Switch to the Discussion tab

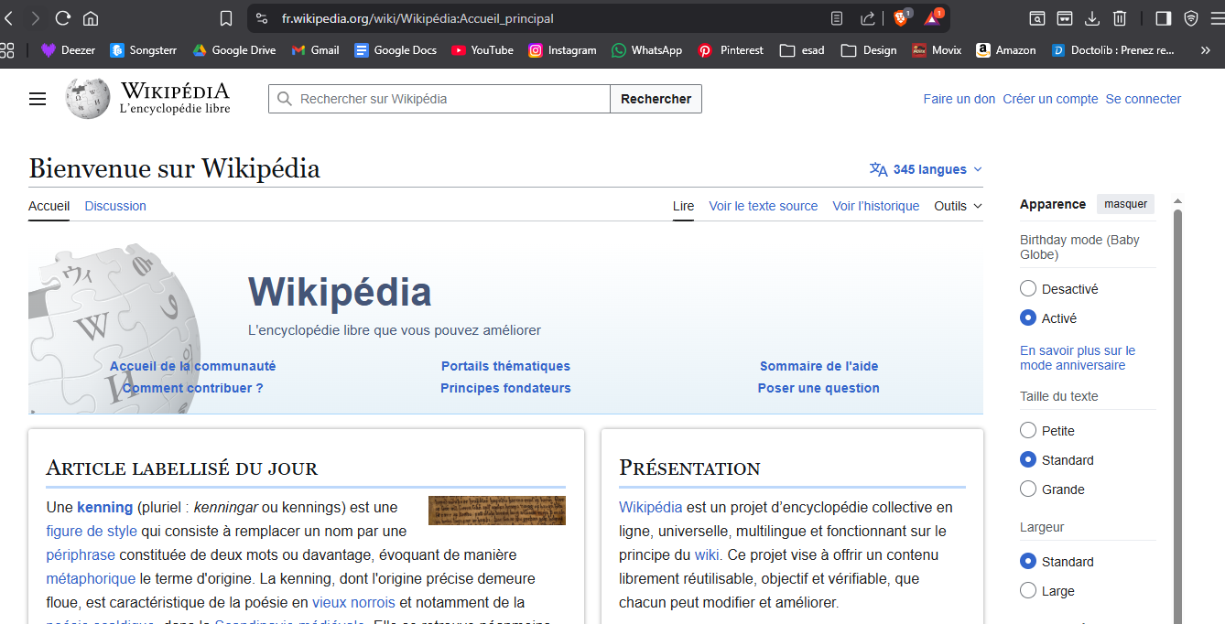tap(115, 206)
